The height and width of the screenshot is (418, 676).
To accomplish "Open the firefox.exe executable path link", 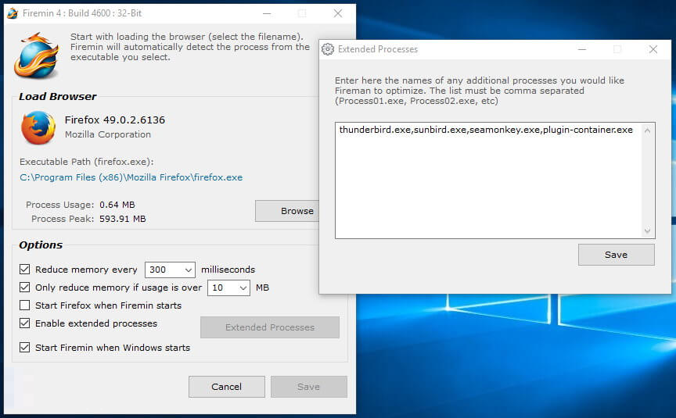I will tap(131, 177).
